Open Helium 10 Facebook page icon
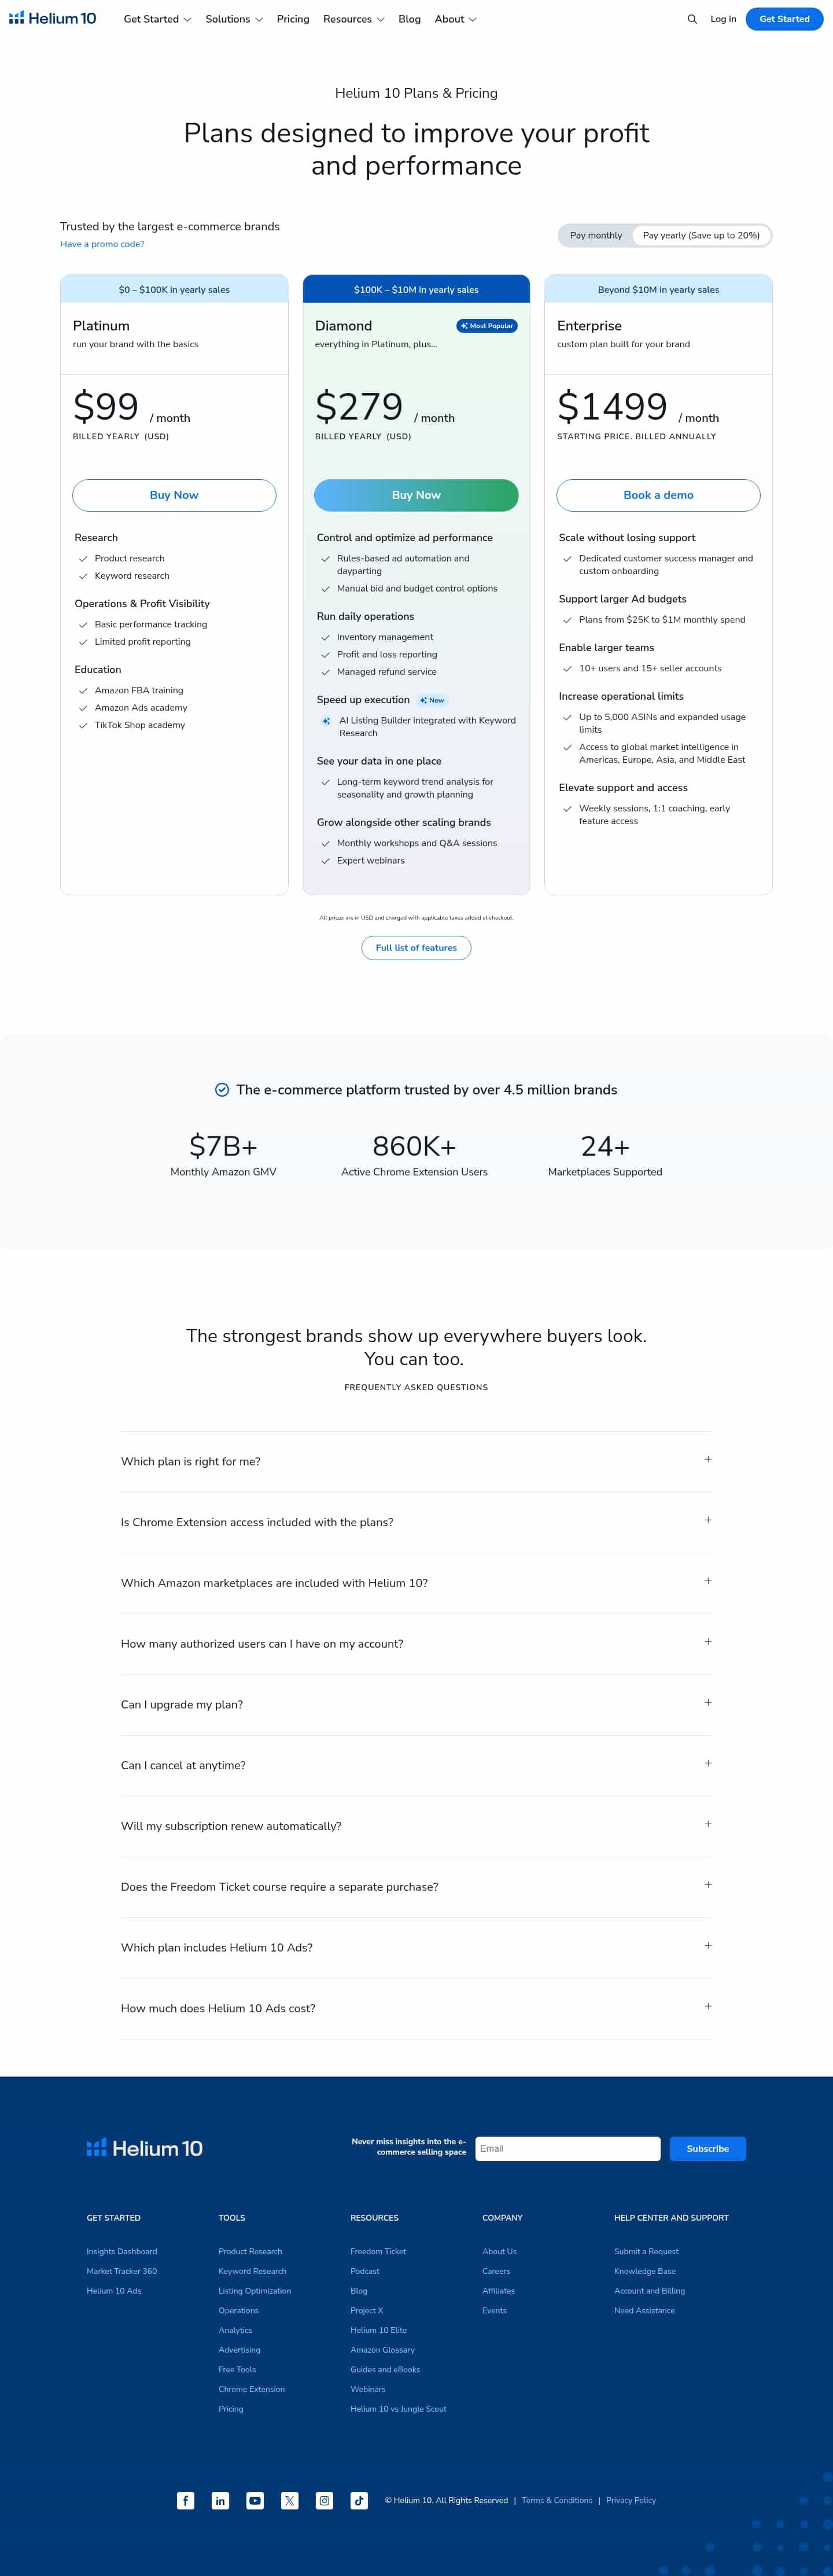Image resolution: width=833 pixels, height=2576 pixels. (186, 2500)
